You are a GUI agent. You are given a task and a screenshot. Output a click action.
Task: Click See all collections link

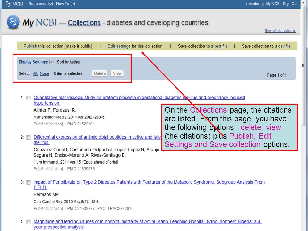point(280,31)
